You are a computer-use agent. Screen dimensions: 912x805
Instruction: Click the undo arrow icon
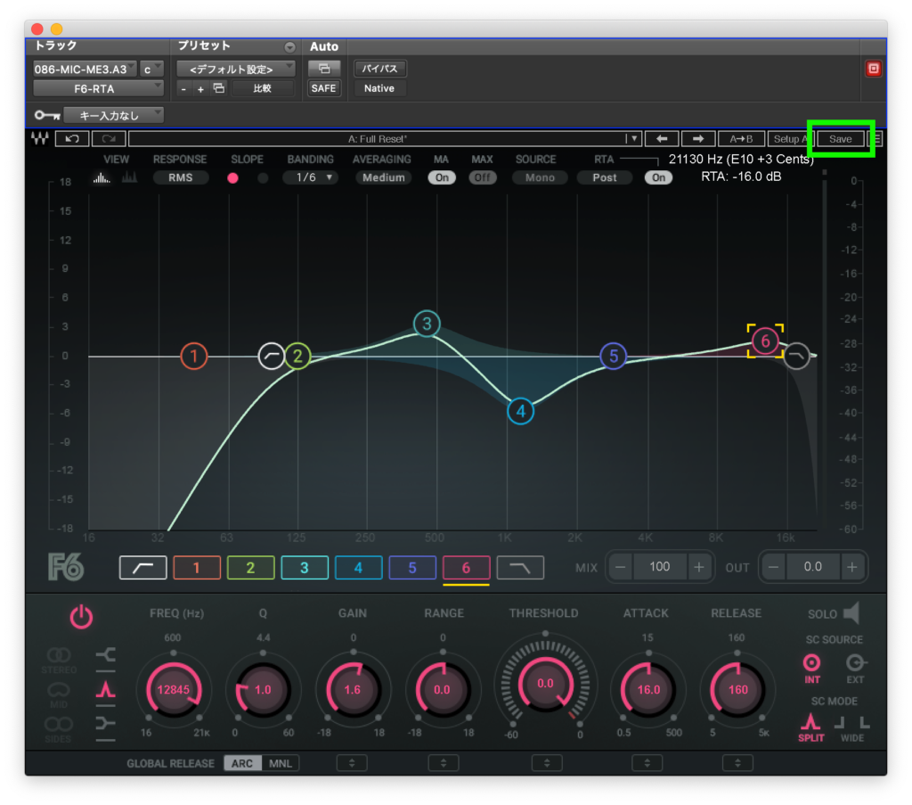(x=70, y=139)
